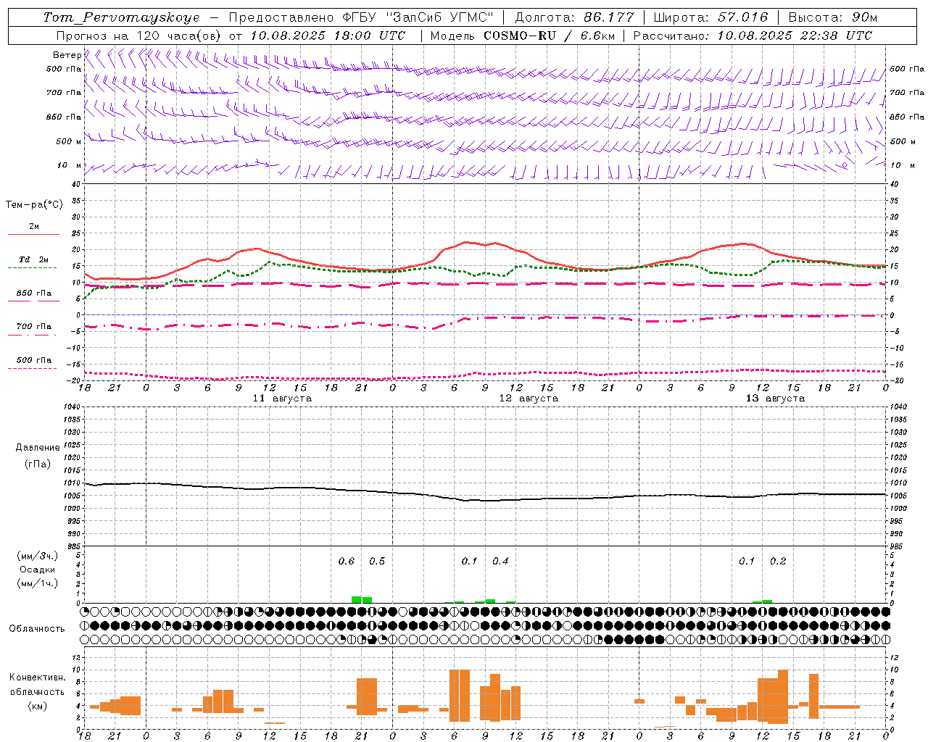The height and width of the screenshot is (742, 928).
Task: Select the (мм/1ч.) hourly precipitation unit label
Action: [x=38, y=583]
